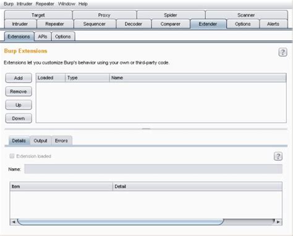The height and width of the screenshot is (236, 293).
Task: Open help icon beside Extension loaded
Action: coord(278,156)
